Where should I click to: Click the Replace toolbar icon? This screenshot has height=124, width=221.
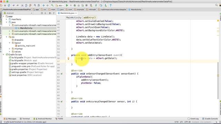39,6
